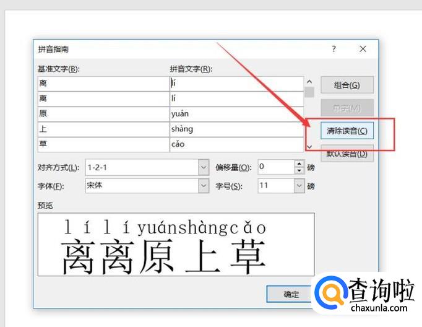
Task: Click the 预览 label
Action: point(45,206)
